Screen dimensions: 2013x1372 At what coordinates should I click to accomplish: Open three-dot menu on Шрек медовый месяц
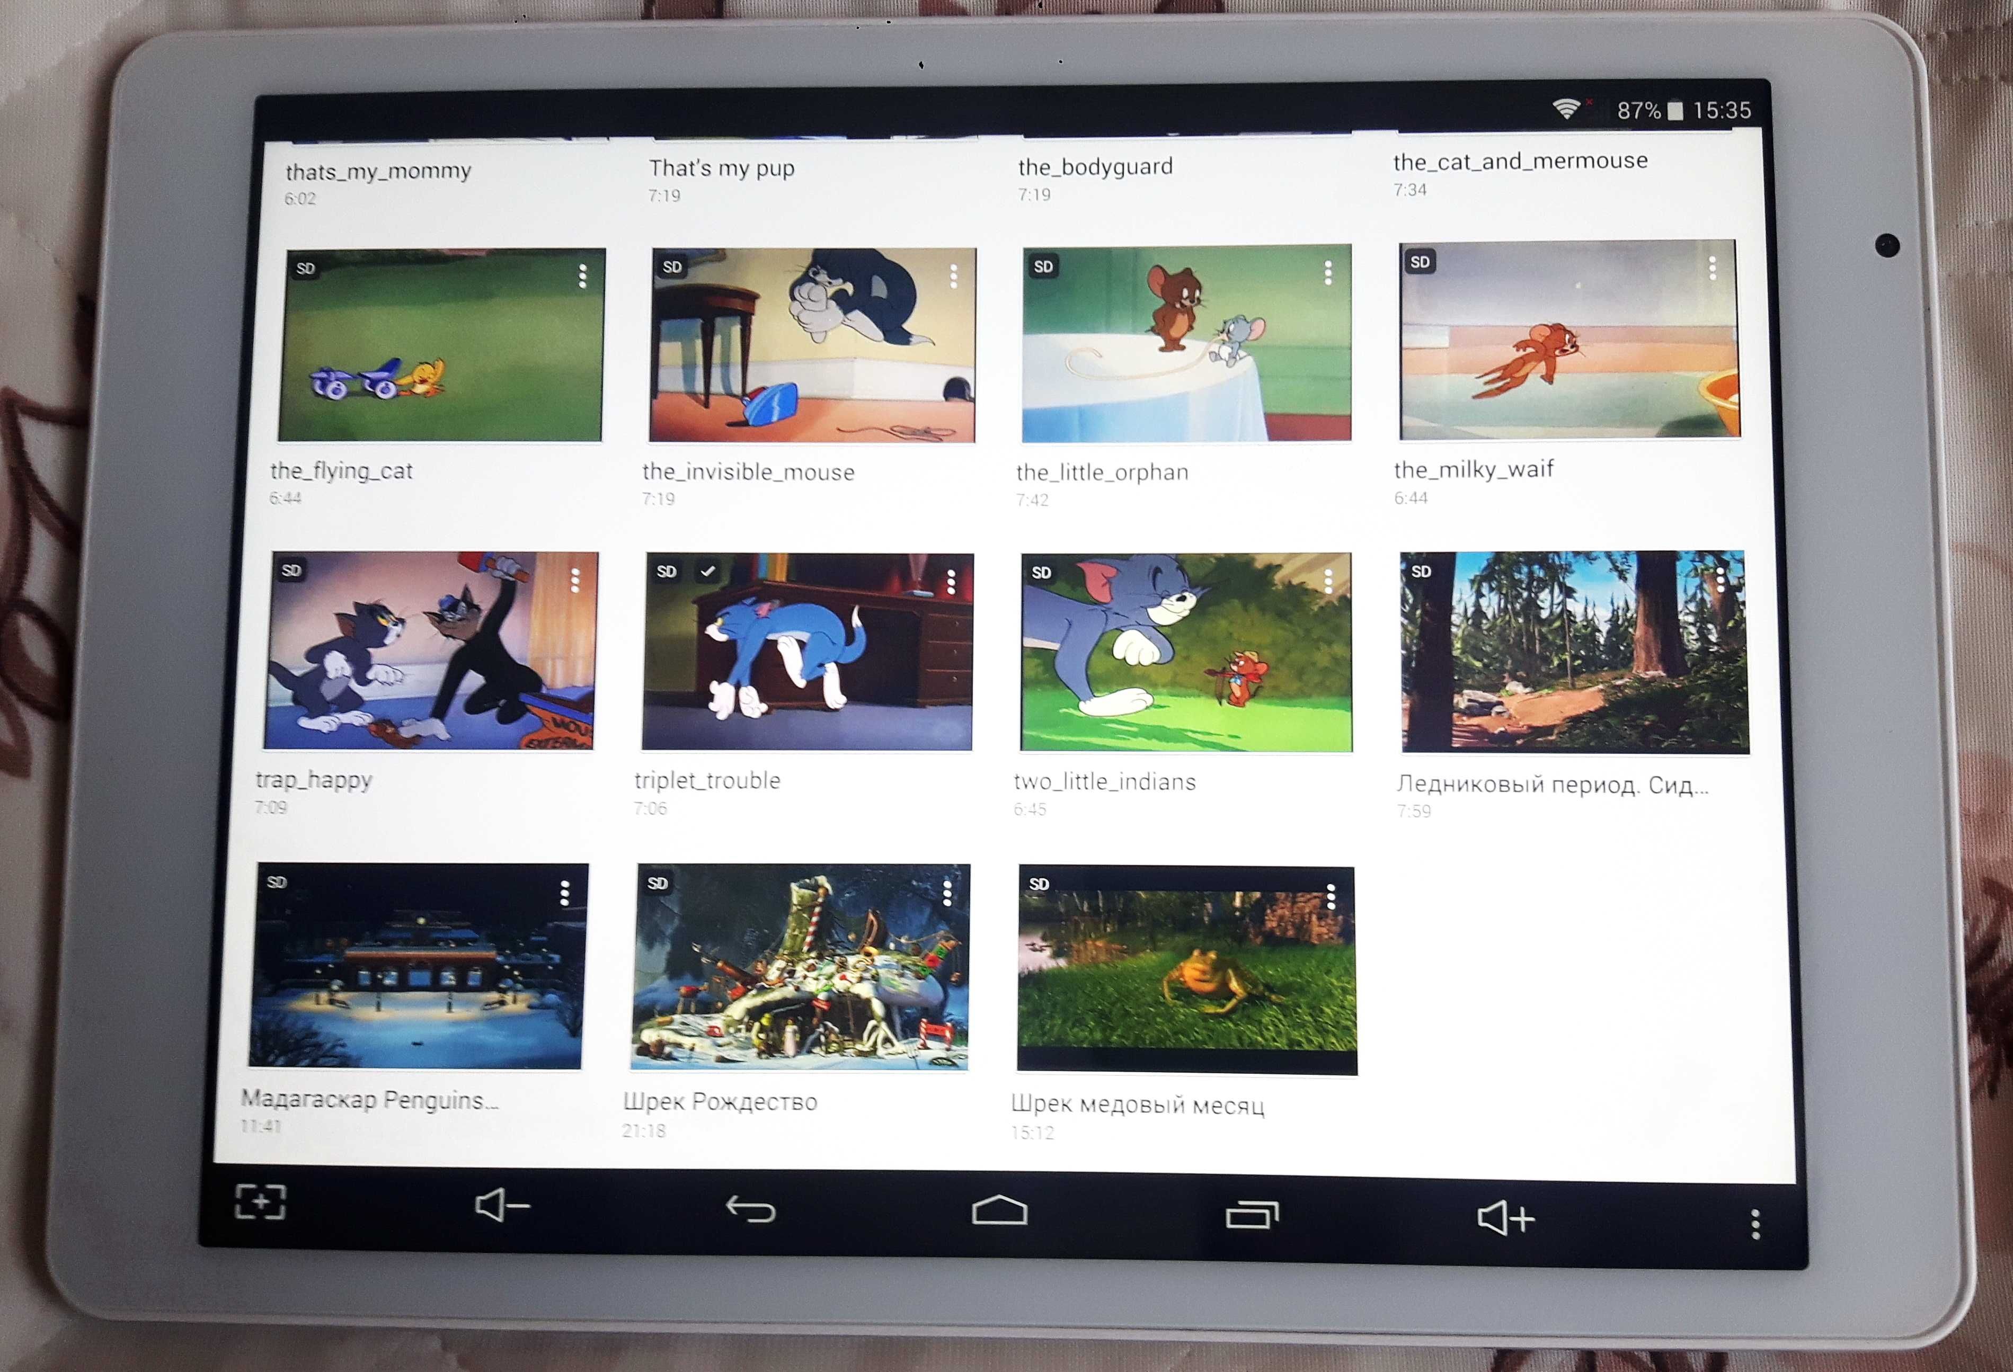pyautogui.click(x=1331, y=896)
